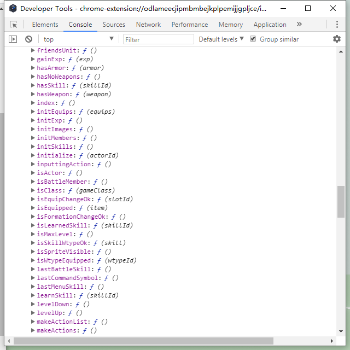Open the DevTools three-dot customize menu
Viewport: 350px width, 350px height.
tap(337, 24)
